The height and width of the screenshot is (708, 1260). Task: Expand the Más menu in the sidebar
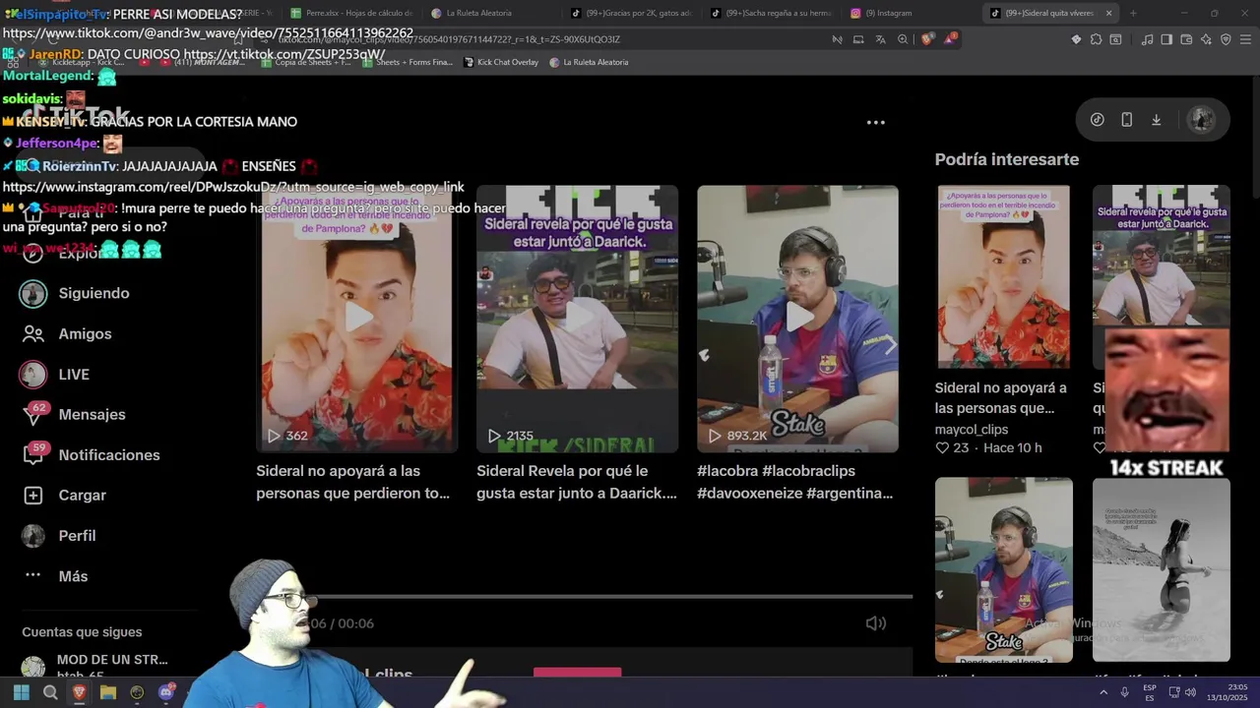[55, 575]
